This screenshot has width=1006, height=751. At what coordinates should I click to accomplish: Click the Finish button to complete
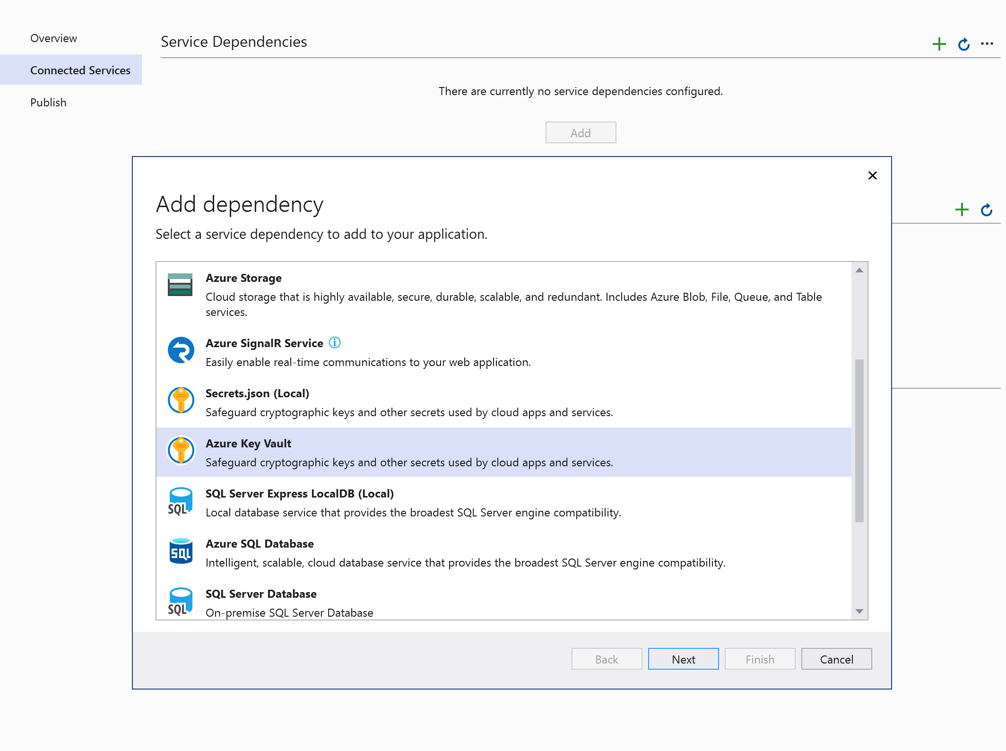point(758,659)
